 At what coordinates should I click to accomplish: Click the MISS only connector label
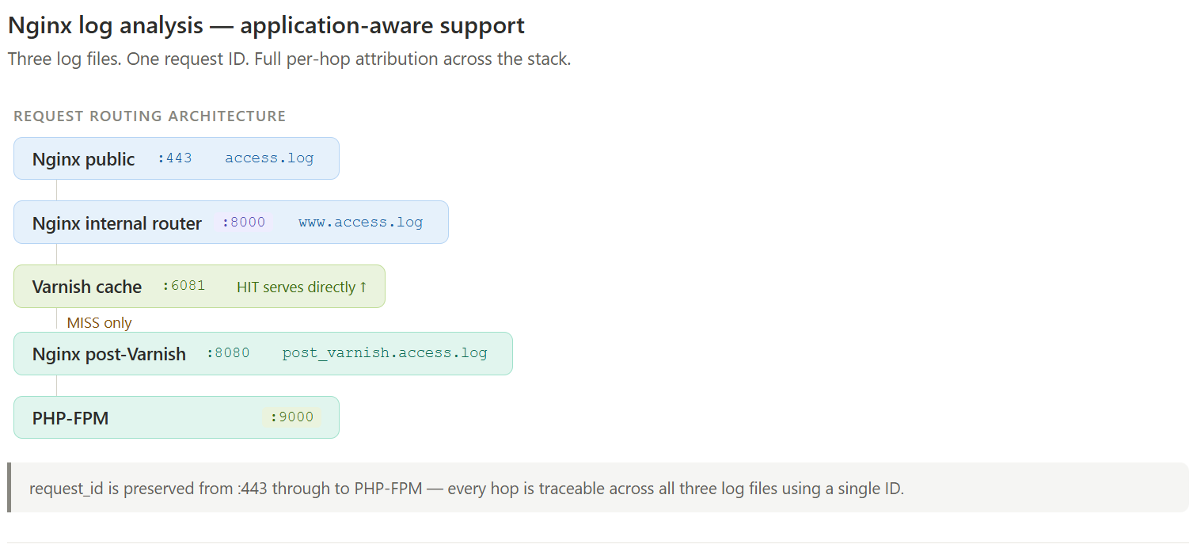[99, 322]
